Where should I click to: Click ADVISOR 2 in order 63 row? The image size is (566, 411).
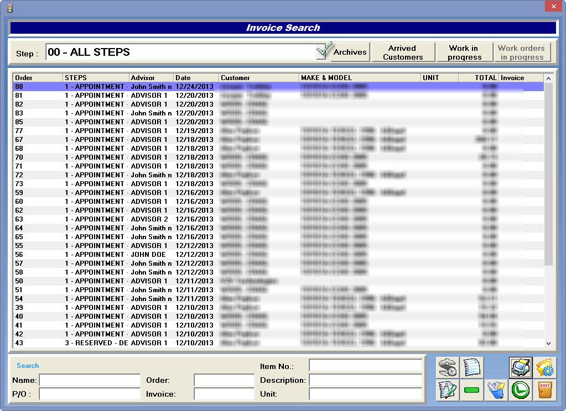[x=149, y=219]
